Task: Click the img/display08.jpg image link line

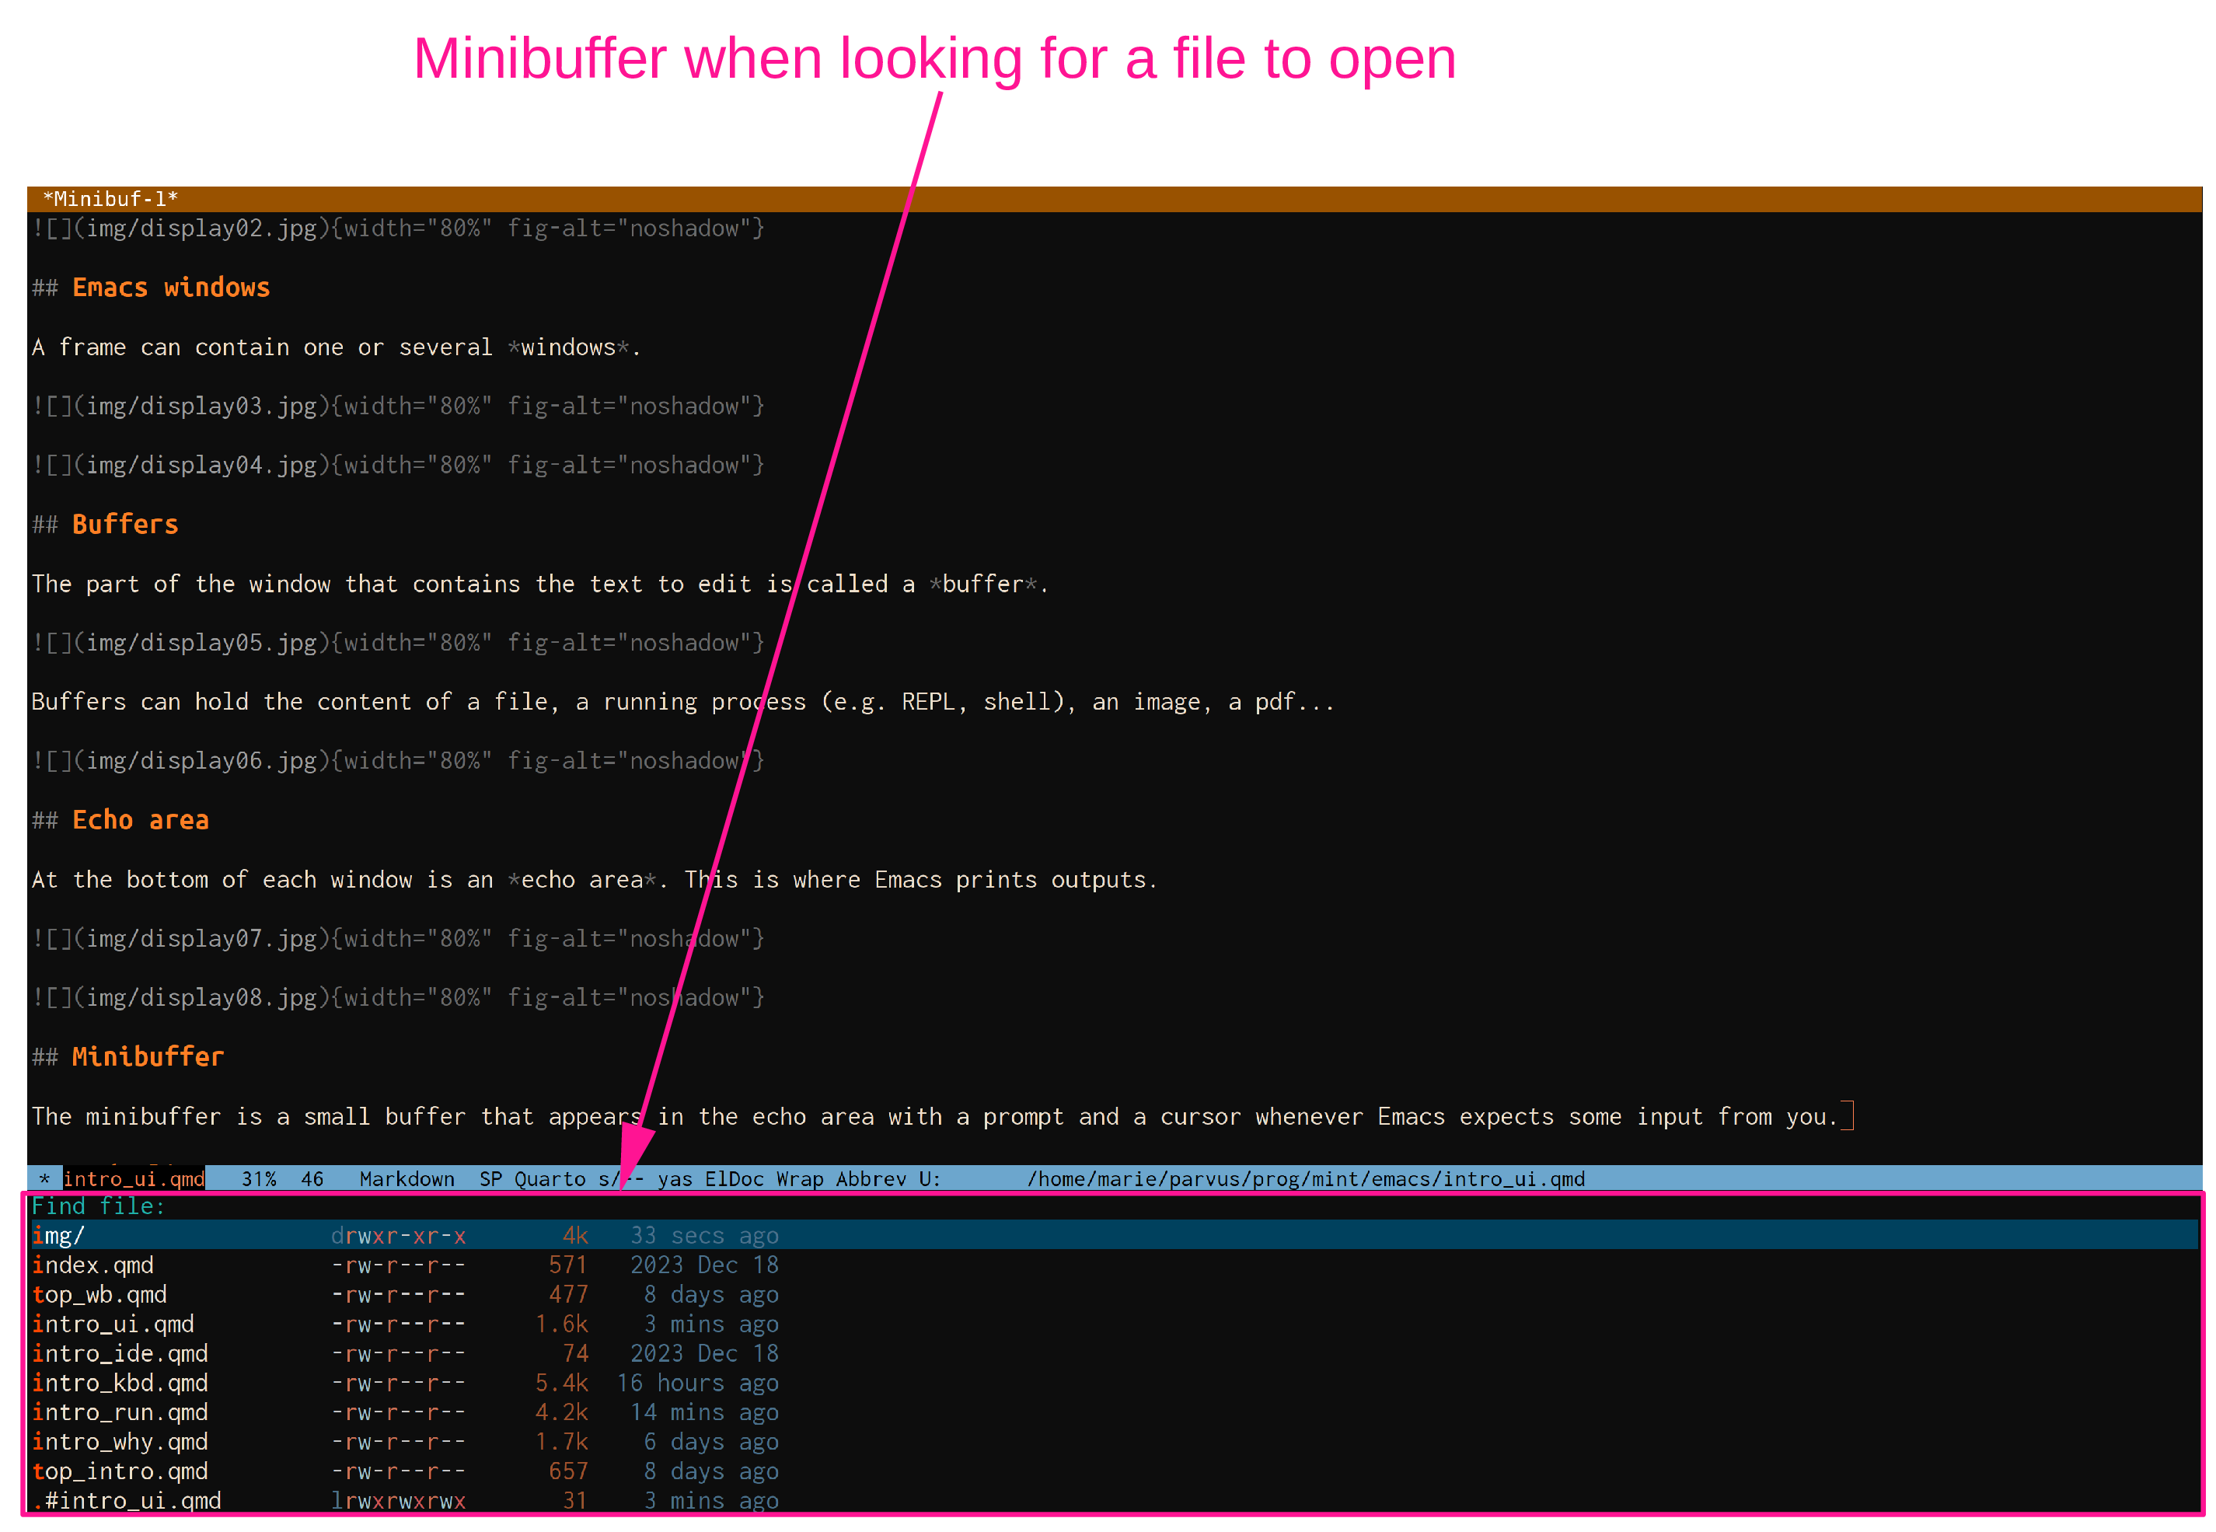Action: 398,997
